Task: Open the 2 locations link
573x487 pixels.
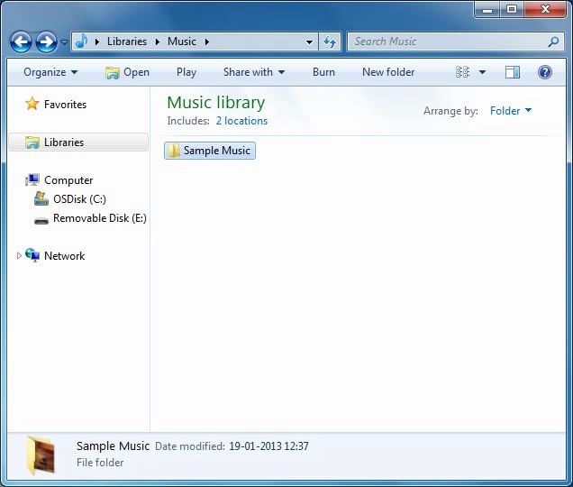Action: pos(241,121)
